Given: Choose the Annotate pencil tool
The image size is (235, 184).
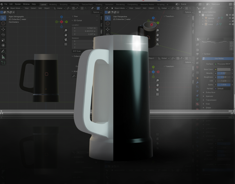Looking at the screenshot, I should [3, 51].
